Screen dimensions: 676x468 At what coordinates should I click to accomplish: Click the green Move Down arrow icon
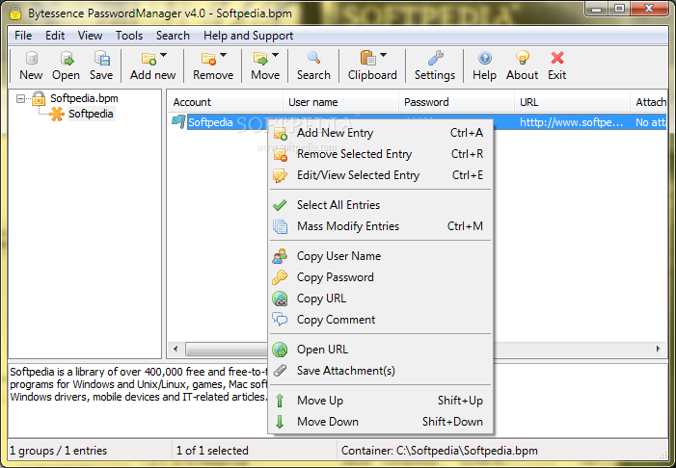280,422
